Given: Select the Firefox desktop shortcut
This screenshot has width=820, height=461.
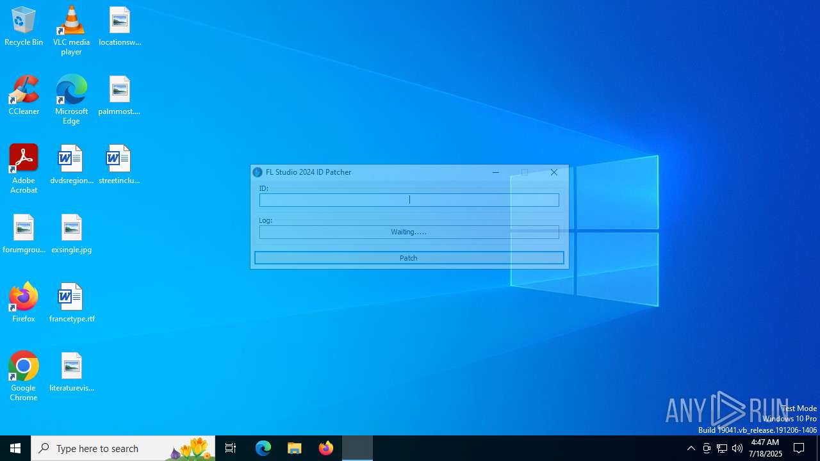Looking at the screenshot, I should coord(24,303).
